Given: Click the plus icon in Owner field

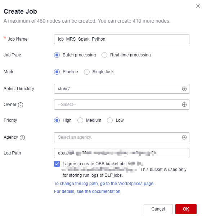Looking at the screenshot, I should click(x=184, y=105).
